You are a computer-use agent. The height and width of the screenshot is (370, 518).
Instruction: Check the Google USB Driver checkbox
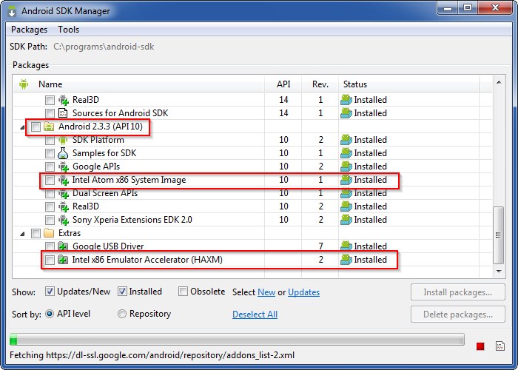point(50,246)
